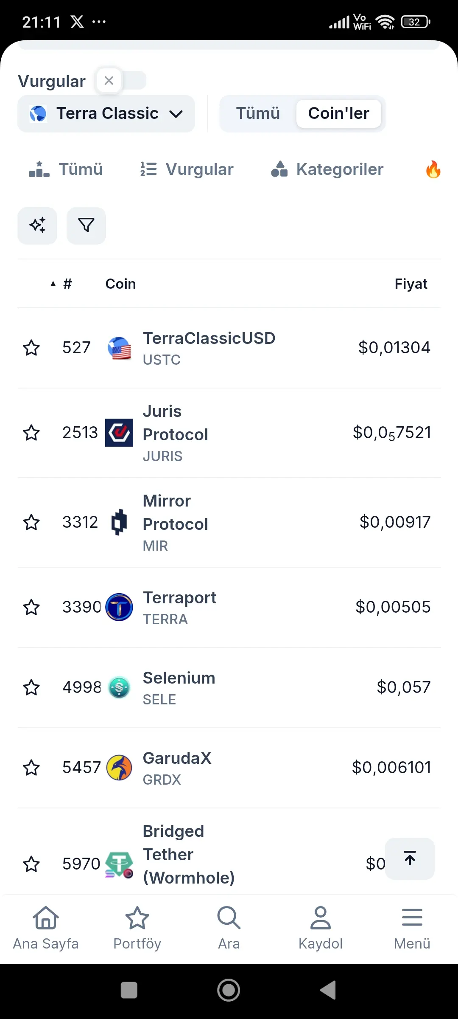The height and width of the screenshot is (1019, 458).
Task: Star the Mirror Protocol coin
Action: click(31, 522)
